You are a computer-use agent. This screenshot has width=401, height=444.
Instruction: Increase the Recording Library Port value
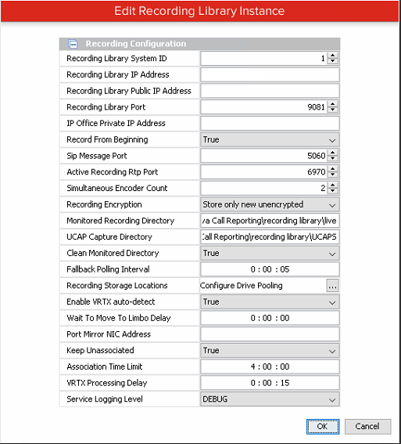point(333,104)
